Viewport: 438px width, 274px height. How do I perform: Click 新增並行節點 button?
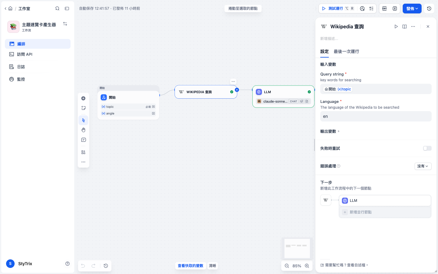385,212
